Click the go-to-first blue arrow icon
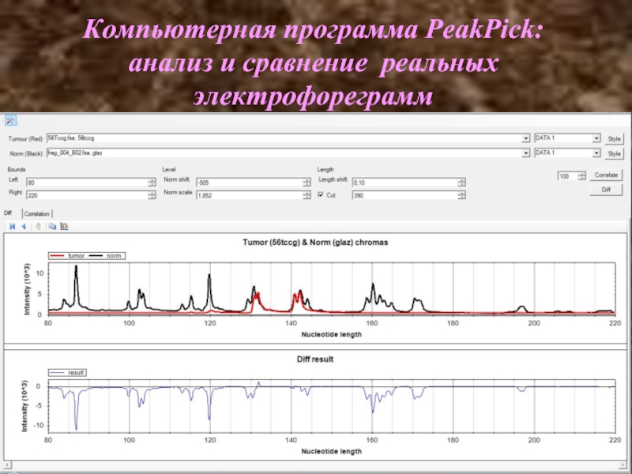Viewport: 632px width, 474px height. click(13, 227)
